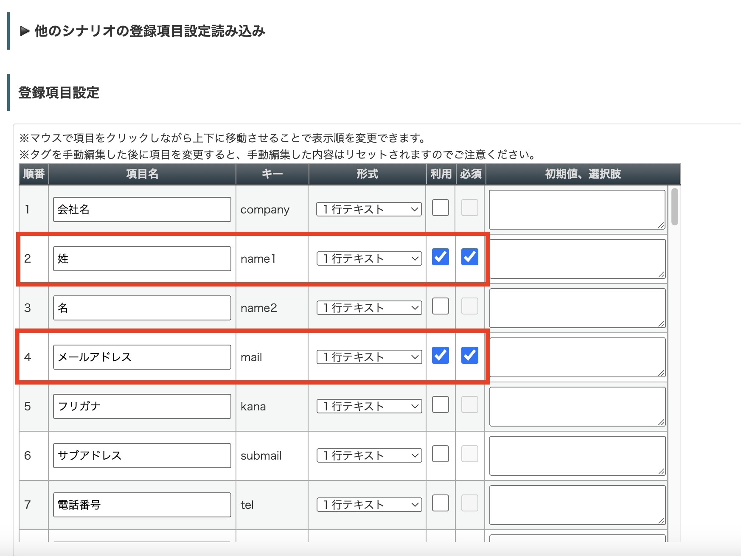Click the フリガナ item name field

click(142, 406)
